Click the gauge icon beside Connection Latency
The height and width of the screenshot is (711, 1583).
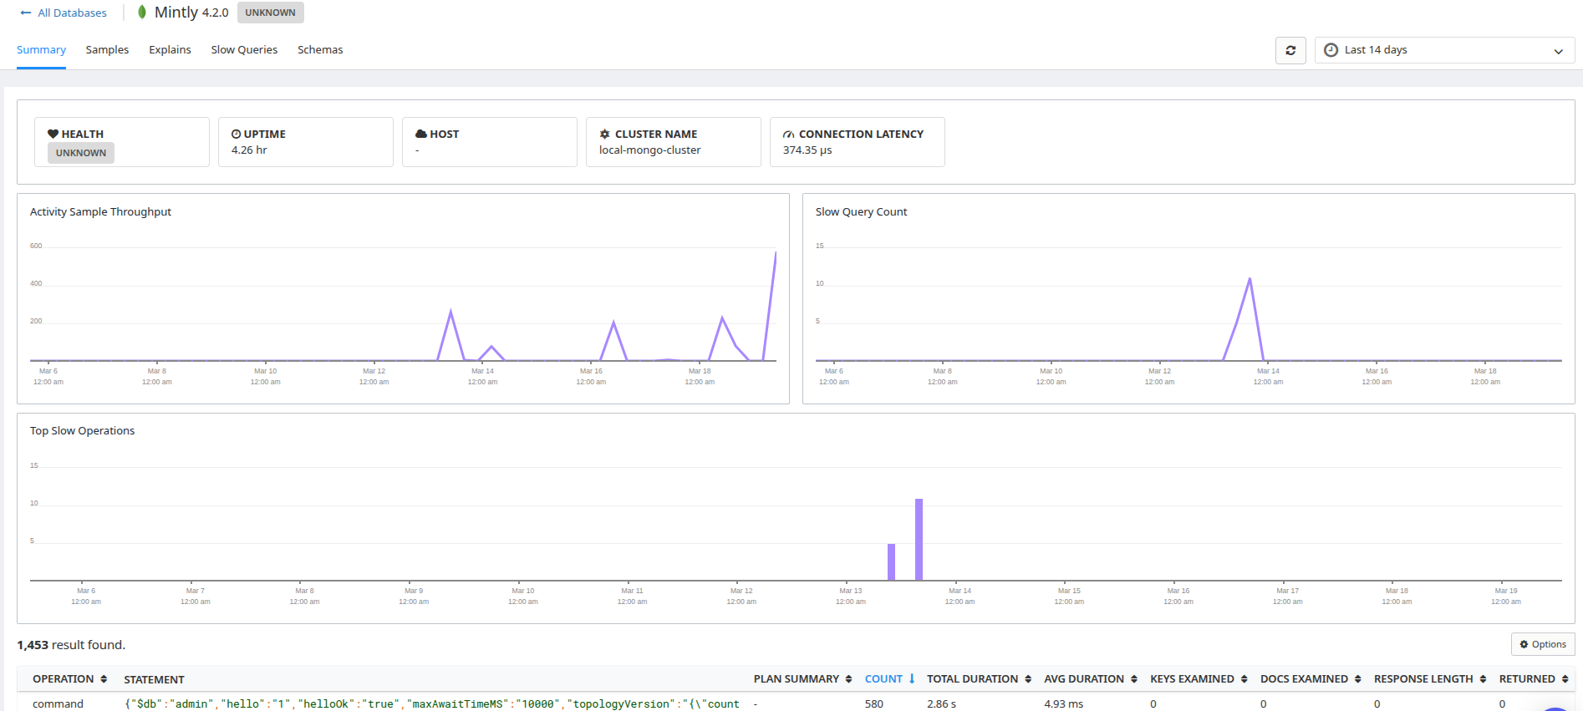pos(788,134)
